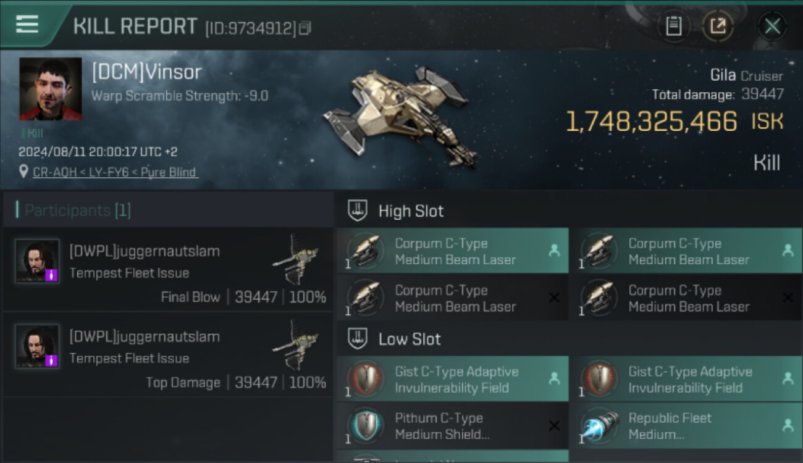Open the hamburger menu icon
The height and width of the screenshot is (463, 803).
27,24
